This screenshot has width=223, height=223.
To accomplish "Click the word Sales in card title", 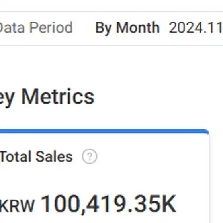I will pos(54,156).
